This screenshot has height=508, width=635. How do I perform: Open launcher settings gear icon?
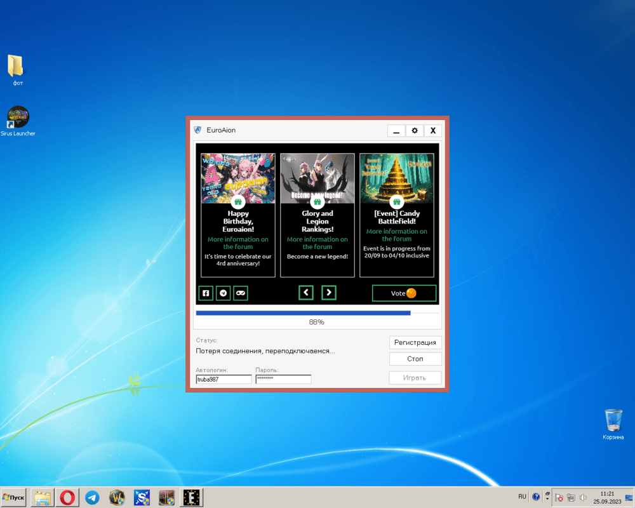(x=415, y=130)
